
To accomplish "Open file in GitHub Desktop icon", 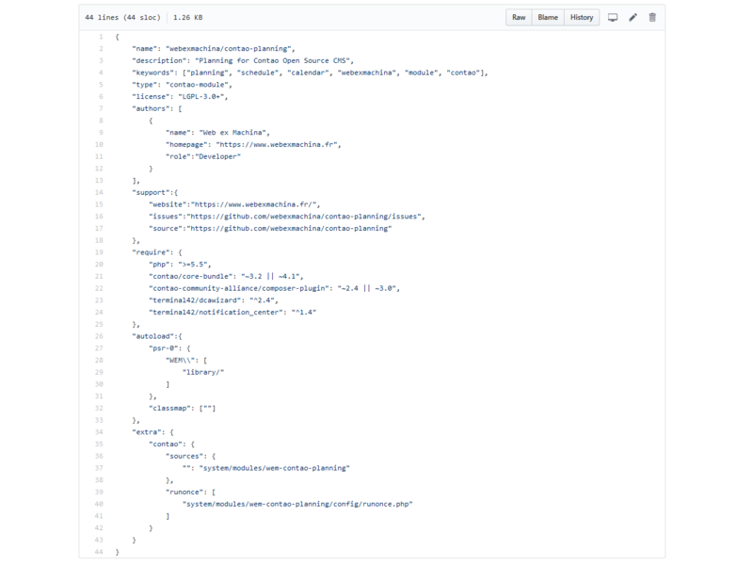I will tap(613, 18).
